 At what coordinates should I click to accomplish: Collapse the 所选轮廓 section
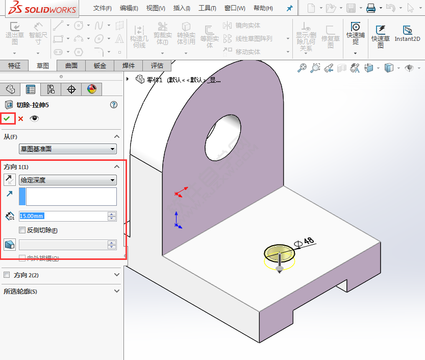[x=117, y=291]
